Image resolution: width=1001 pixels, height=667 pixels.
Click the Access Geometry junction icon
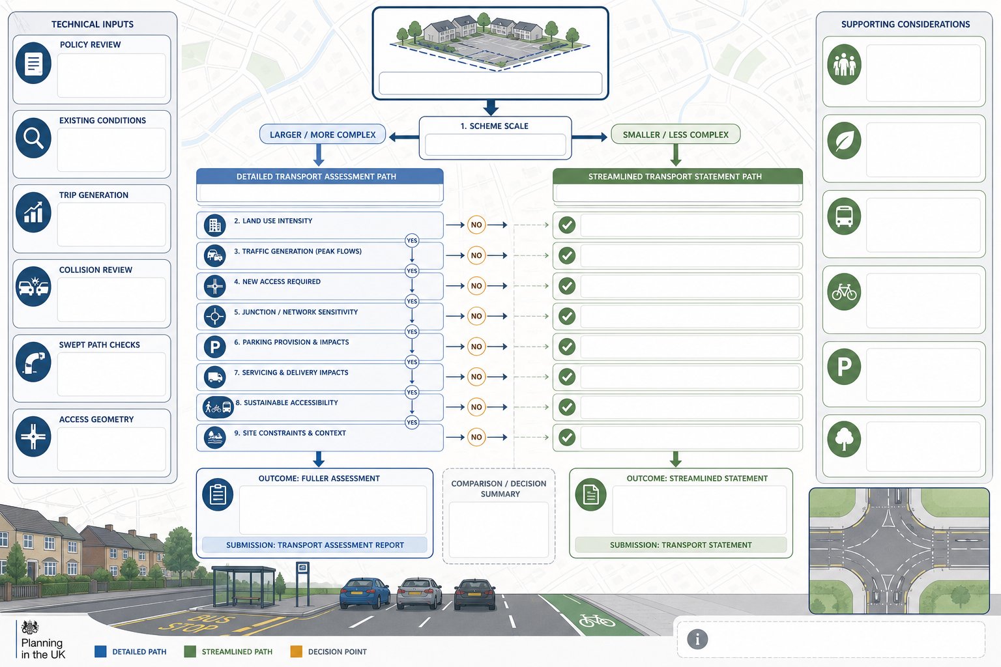[x=33, y=436]
